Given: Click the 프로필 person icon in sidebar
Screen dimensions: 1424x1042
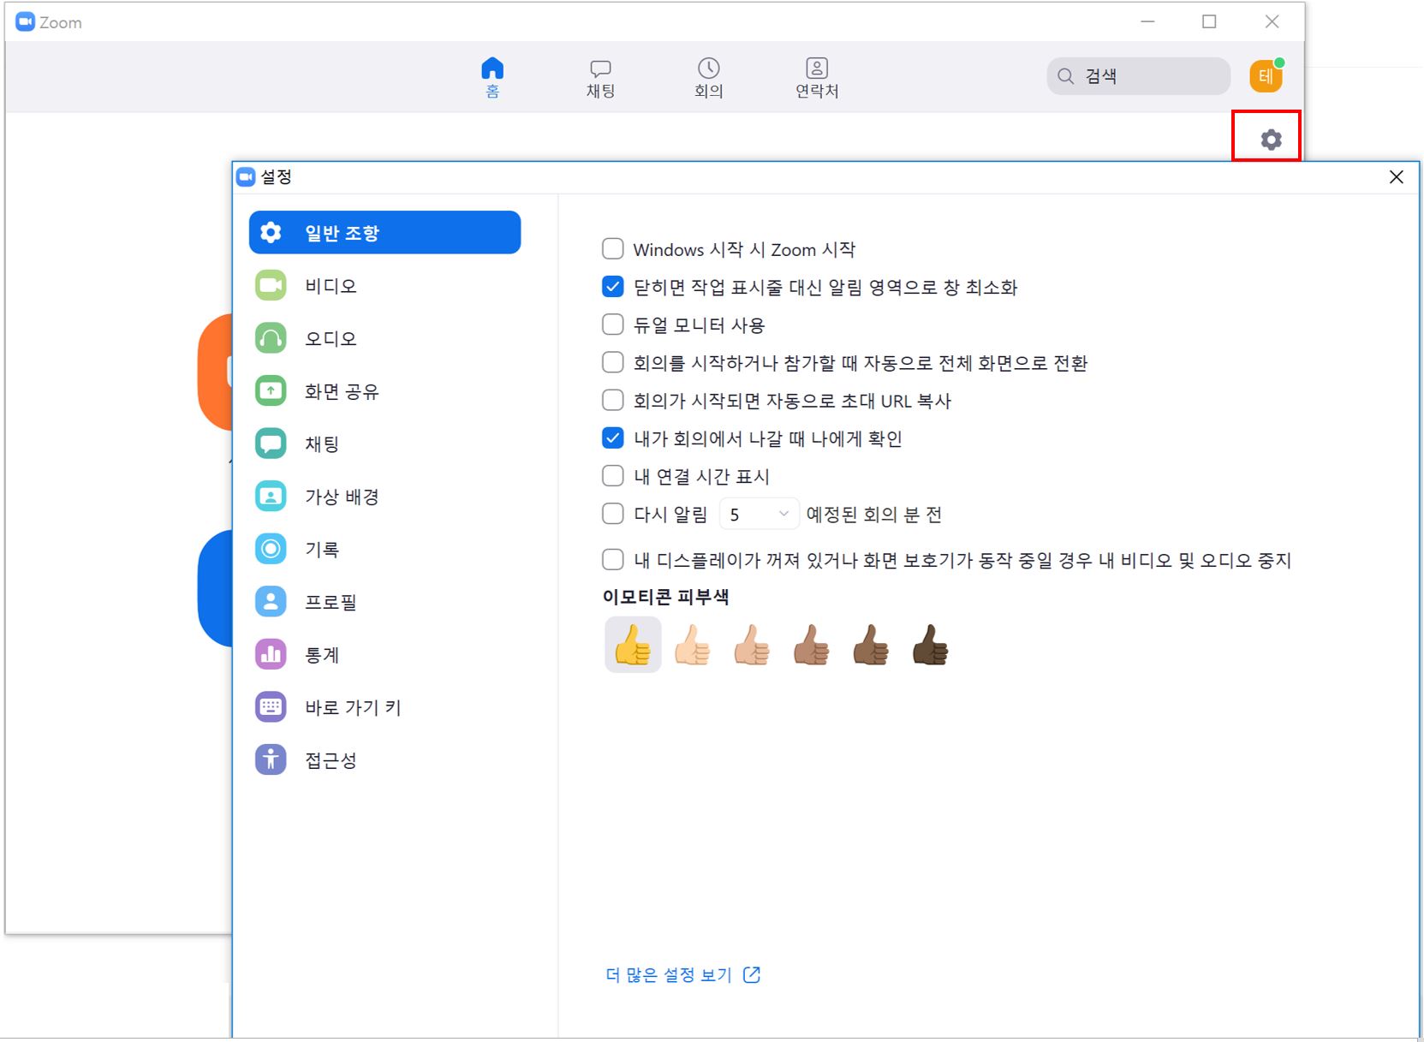Looking at the screenshot, I should pos(271,602).
